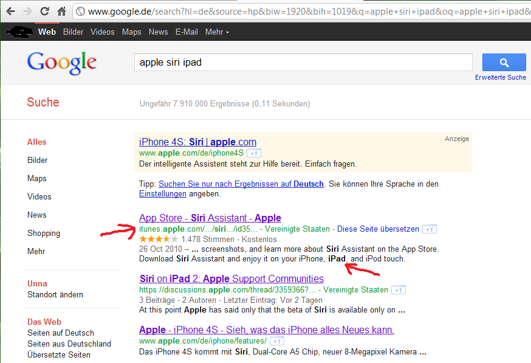Viewport: 531px width, 363px height.
Task: Reload the page with refresh icon
Action: (44, 11)
